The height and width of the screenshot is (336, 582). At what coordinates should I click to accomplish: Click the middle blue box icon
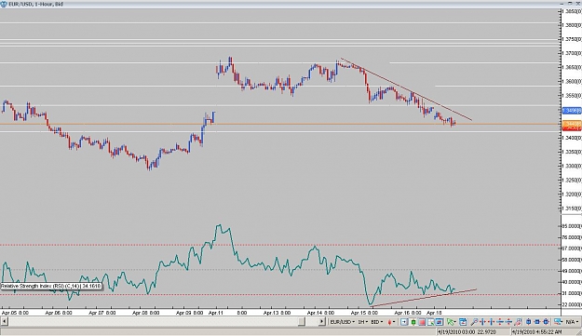pos(537,322)
